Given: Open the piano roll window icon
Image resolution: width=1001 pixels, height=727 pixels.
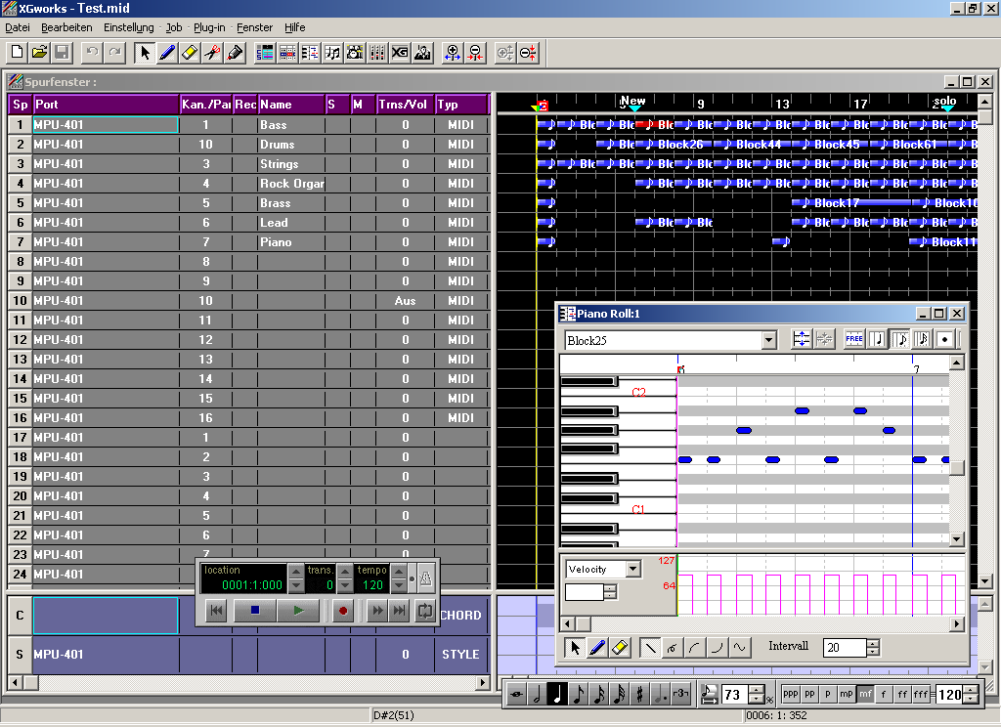Looking at the screenshot, I should pos(310,53).
